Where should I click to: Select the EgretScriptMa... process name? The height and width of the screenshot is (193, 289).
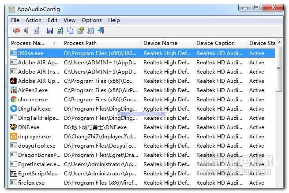38,173
